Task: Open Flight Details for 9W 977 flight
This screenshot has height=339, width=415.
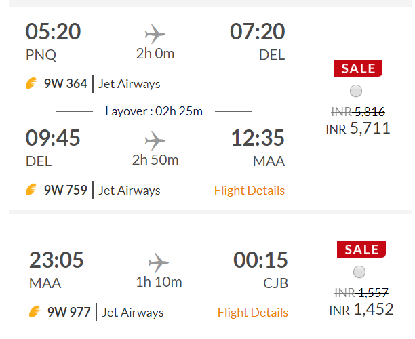Action: tap(252, 313)
